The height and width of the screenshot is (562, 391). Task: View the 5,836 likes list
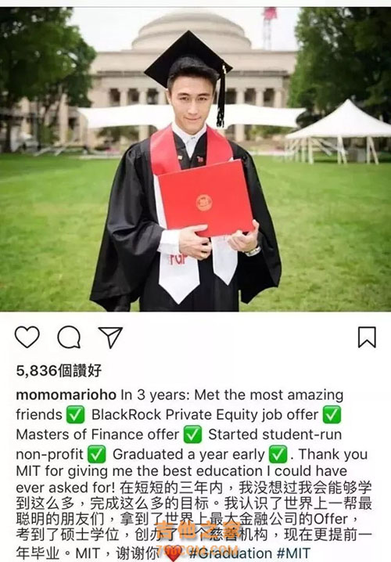click(59, 370)
